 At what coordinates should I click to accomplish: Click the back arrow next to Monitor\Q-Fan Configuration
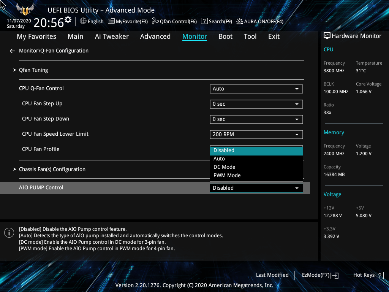tap(13, 51)
